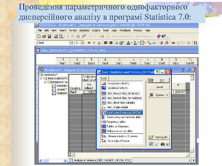The width and height of the screenshot is (222, 166).
Task: Save workbook with the floppy disk icon
Action: [49, 36]
